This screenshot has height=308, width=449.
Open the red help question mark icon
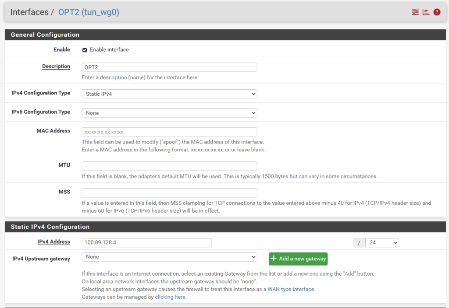tap(437, 12)
